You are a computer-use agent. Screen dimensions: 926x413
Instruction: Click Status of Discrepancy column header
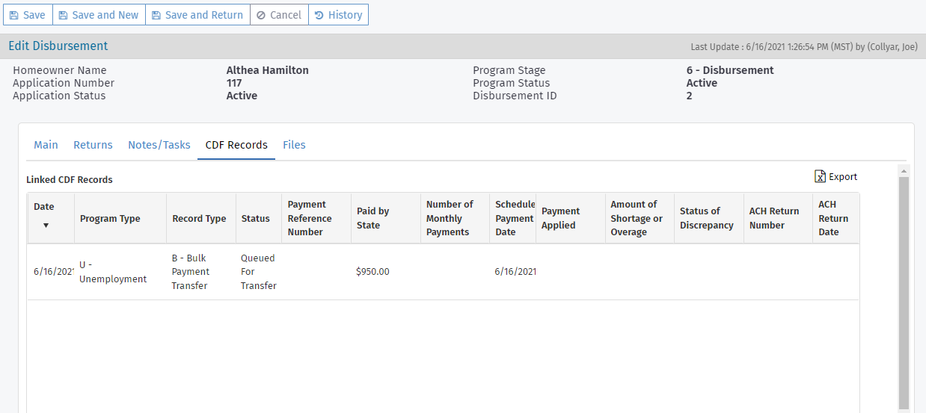[x=709, y=218]
